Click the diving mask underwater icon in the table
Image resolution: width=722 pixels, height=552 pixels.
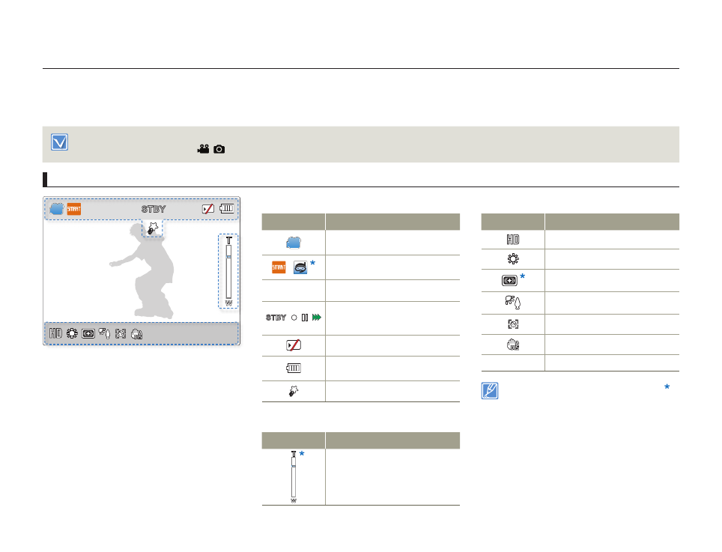tap(300, 267)
